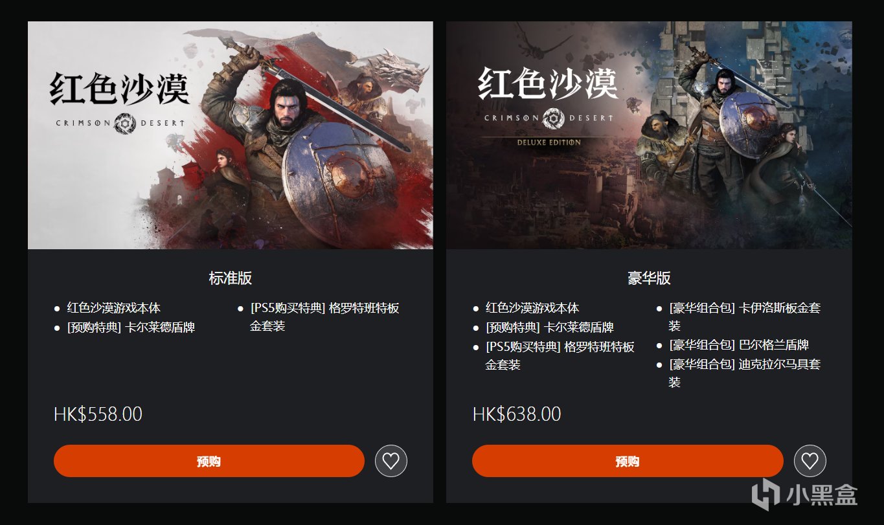Click Deluxe Edition label on cover art
This screenshot has width=884, height=525.
click(x=549, y=142)
